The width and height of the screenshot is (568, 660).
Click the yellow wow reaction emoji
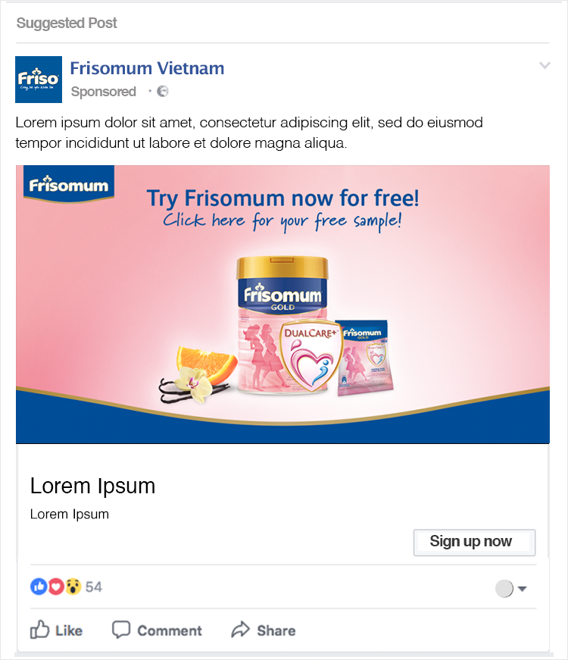[73, 586]
